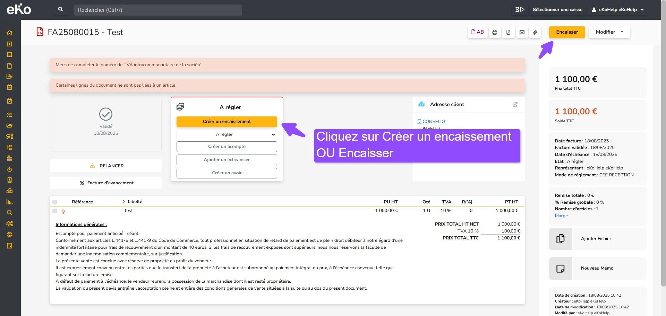Click the yellow Encaisser button
The image size is (666, 316).
coord(567,32)
